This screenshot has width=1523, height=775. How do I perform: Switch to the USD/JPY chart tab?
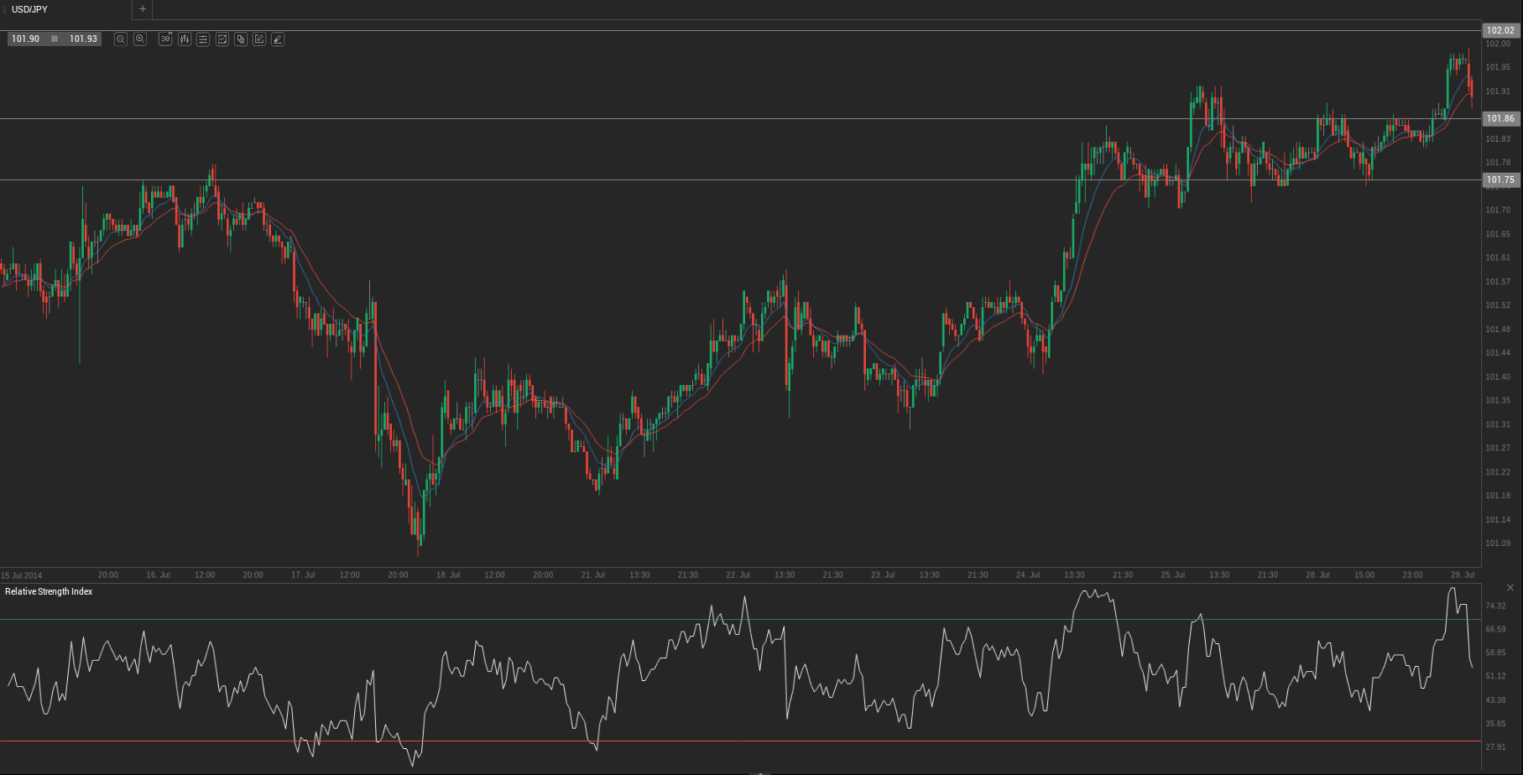tap(29, 9)
